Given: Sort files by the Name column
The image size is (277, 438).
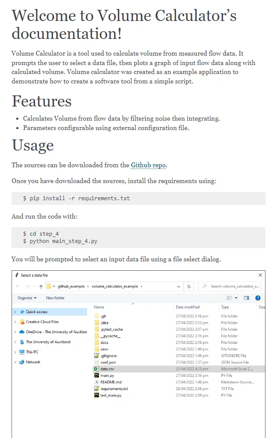Looking at the screenshot, I should (x=98, y=307).
